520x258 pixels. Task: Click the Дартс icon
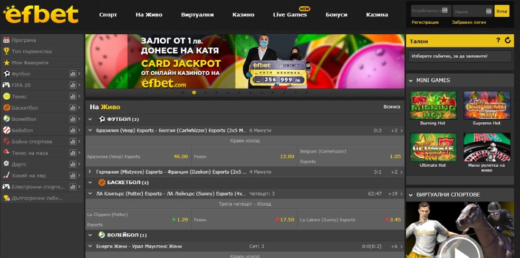[x=6, y=164]
